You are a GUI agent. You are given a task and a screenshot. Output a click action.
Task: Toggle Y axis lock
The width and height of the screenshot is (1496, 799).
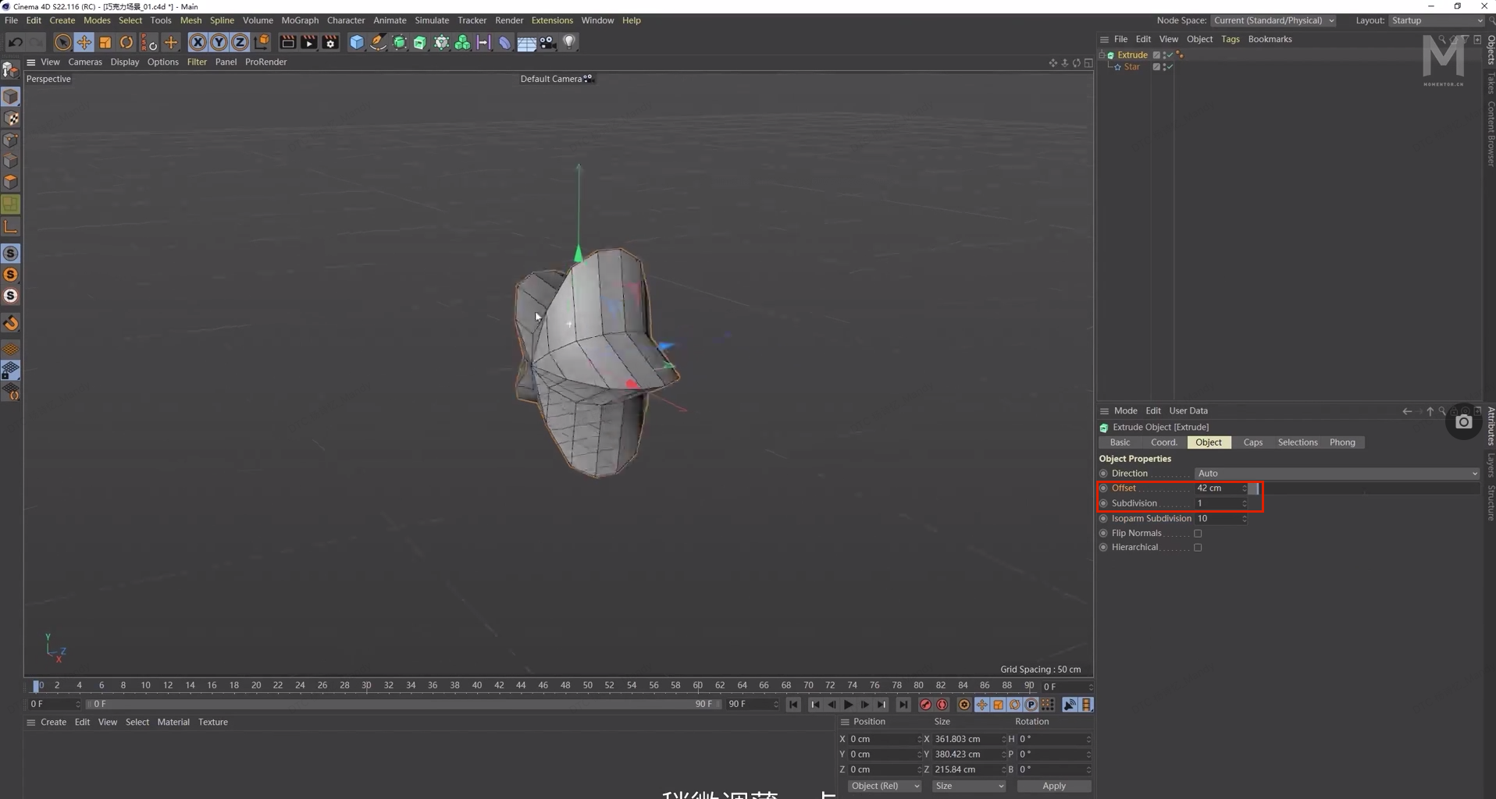tap(219, 42)
